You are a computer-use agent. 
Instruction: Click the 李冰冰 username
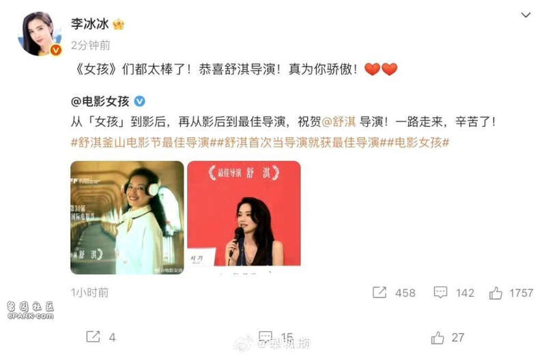(x=90, y=24)
